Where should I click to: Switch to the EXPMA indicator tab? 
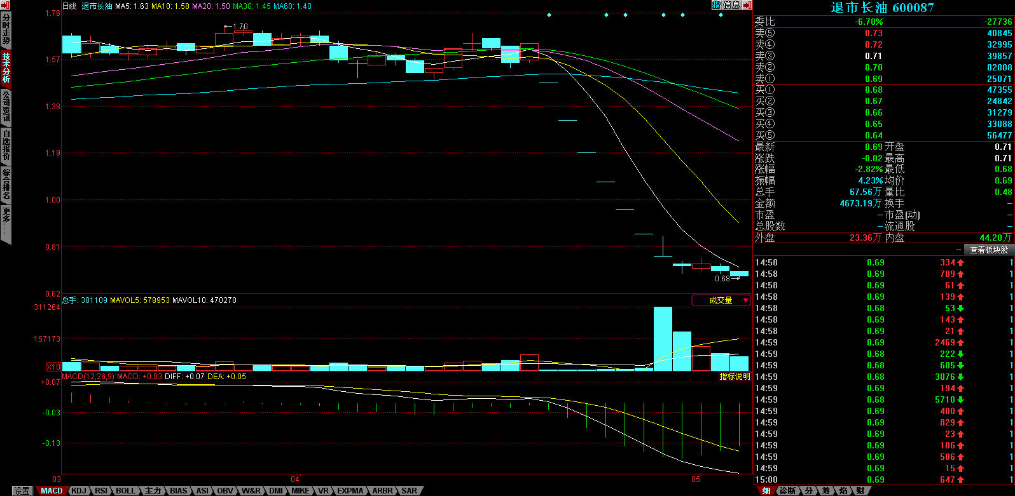[350, 491]
